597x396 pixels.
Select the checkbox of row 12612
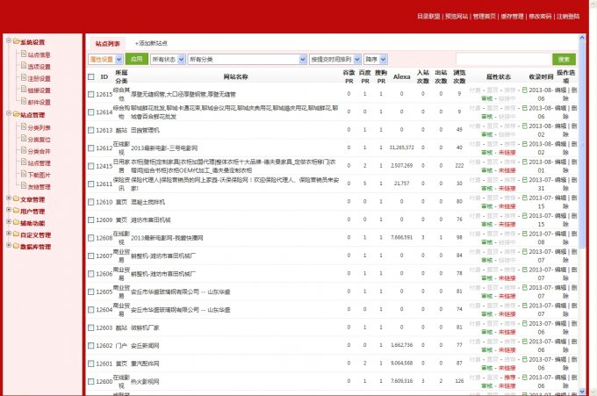click(x=91, y=148)
